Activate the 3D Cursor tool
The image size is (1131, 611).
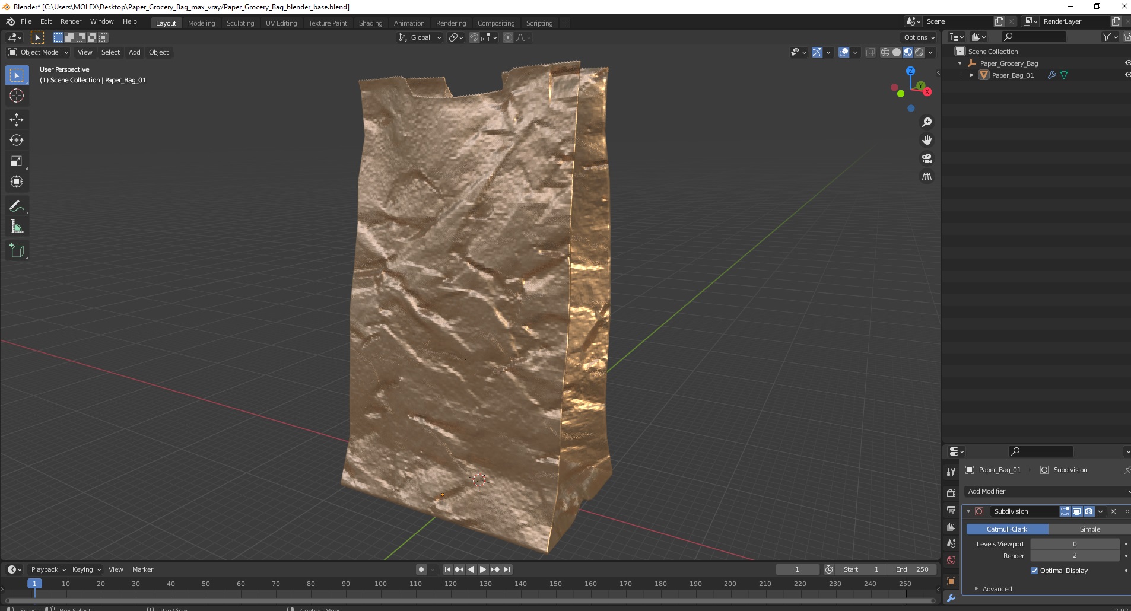(x=17, y=96)
